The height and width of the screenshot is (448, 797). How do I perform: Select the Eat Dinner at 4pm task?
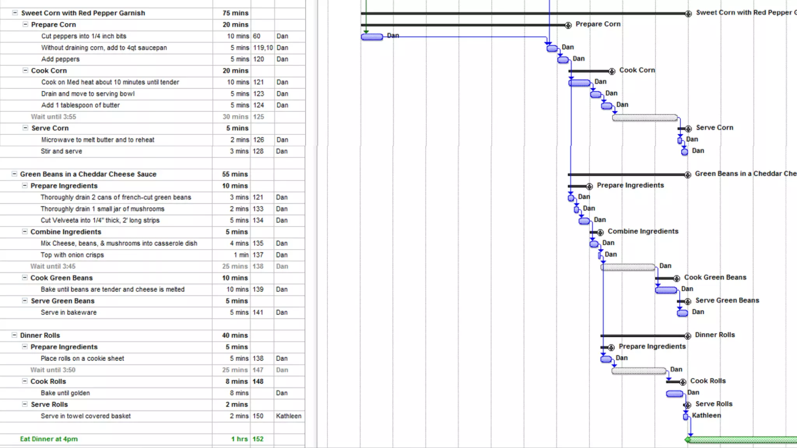coord(49,439)
